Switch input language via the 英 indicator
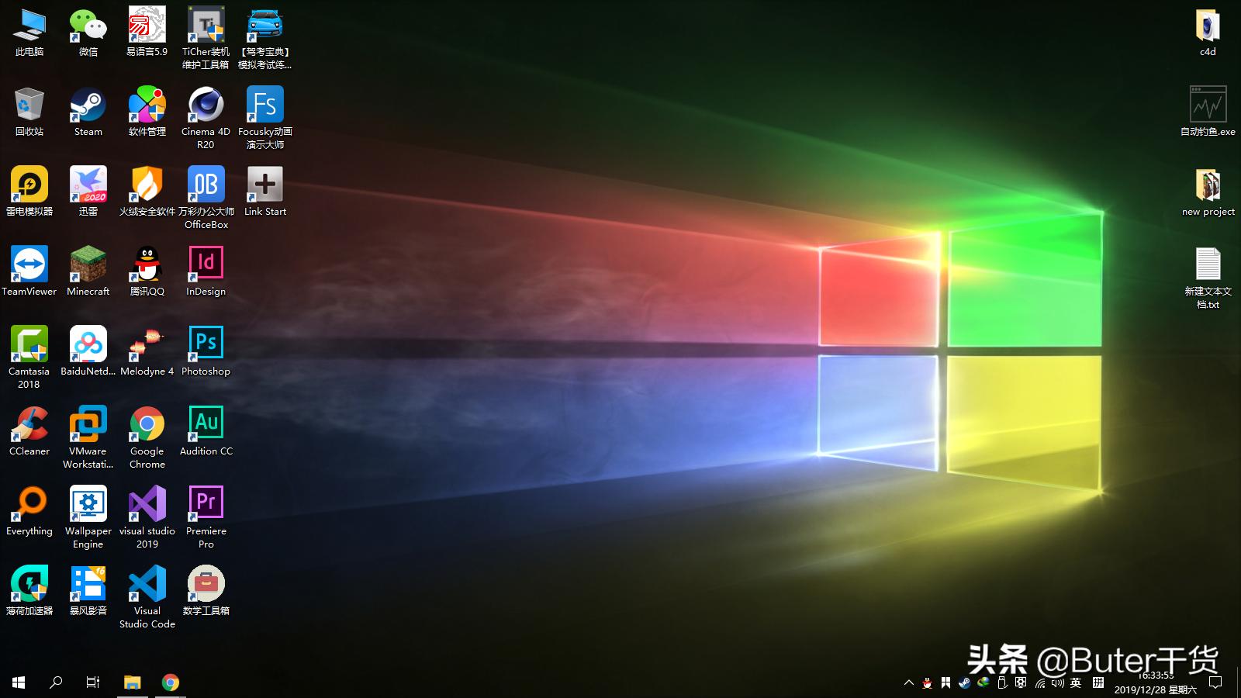The height and width of the screenshot is (698, 1241). coord(1077,683)
